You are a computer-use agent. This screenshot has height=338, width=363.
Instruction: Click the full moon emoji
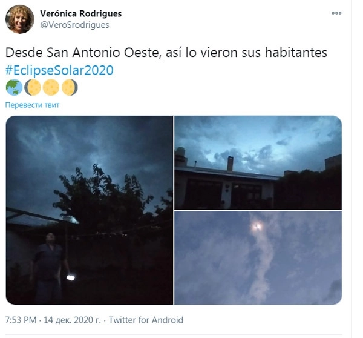tap(51, 87)
